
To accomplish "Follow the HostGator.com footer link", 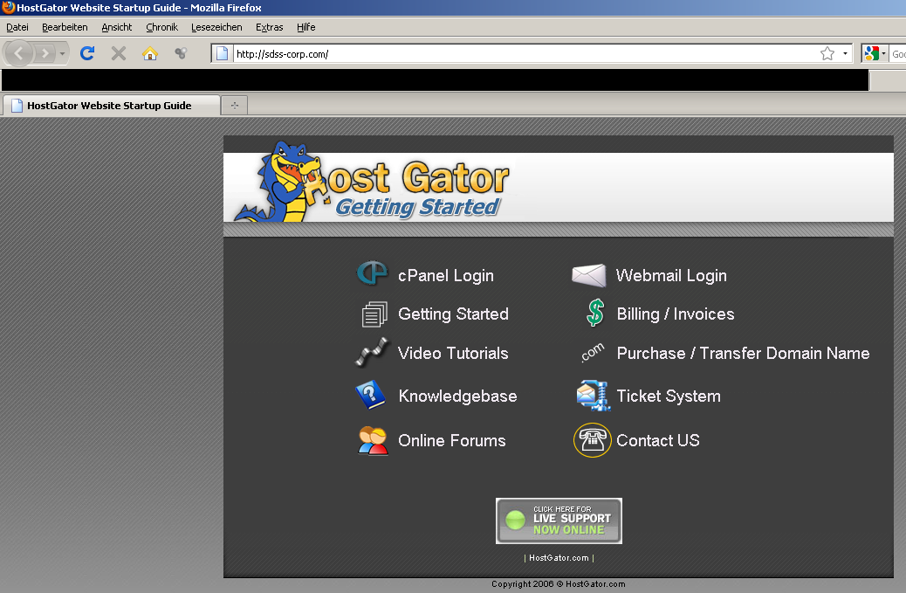I will [x=559, y=557].
